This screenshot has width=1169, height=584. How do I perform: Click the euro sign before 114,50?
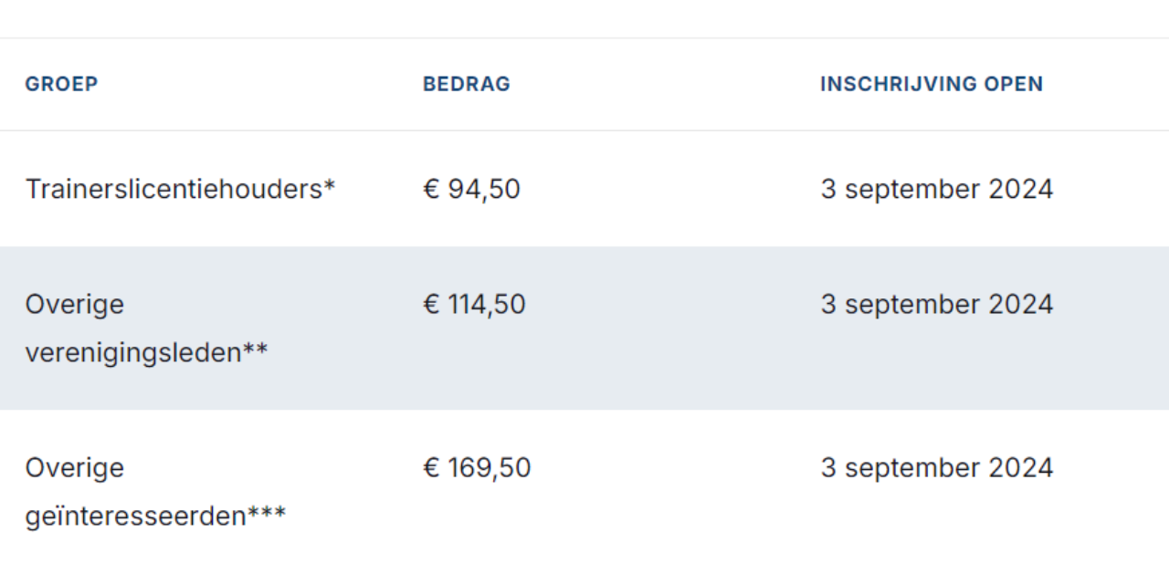(x=431, y=304)
